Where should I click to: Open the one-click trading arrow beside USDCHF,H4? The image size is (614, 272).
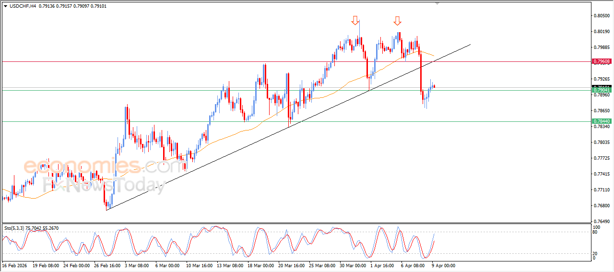pos(5,6)
